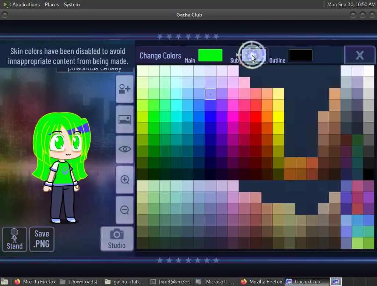Pick the bright yellow palette cell

click(278, 117)
